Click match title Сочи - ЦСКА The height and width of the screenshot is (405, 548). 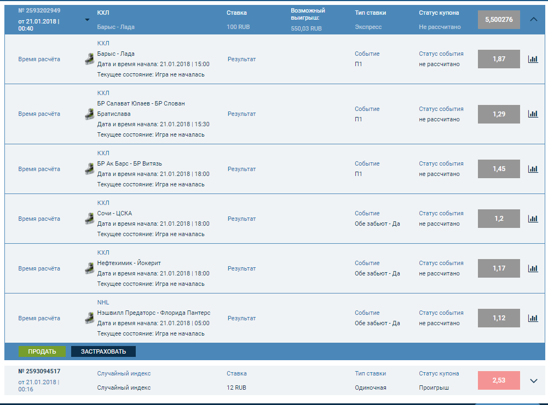pos(114,214)
